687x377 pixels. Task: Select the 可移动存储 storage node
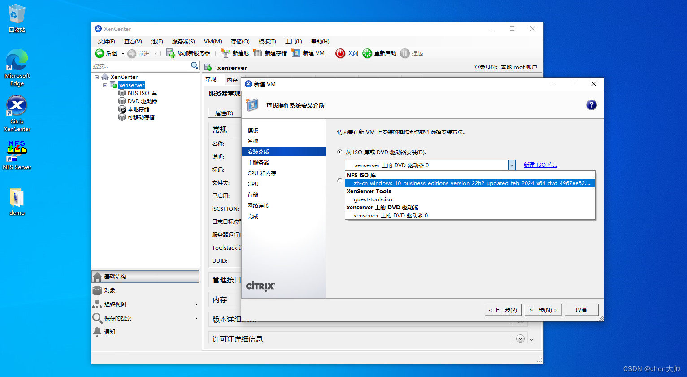(137, 117)
